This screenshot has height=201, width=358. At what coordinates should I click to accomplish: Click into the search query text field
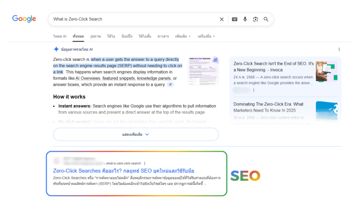133,19
